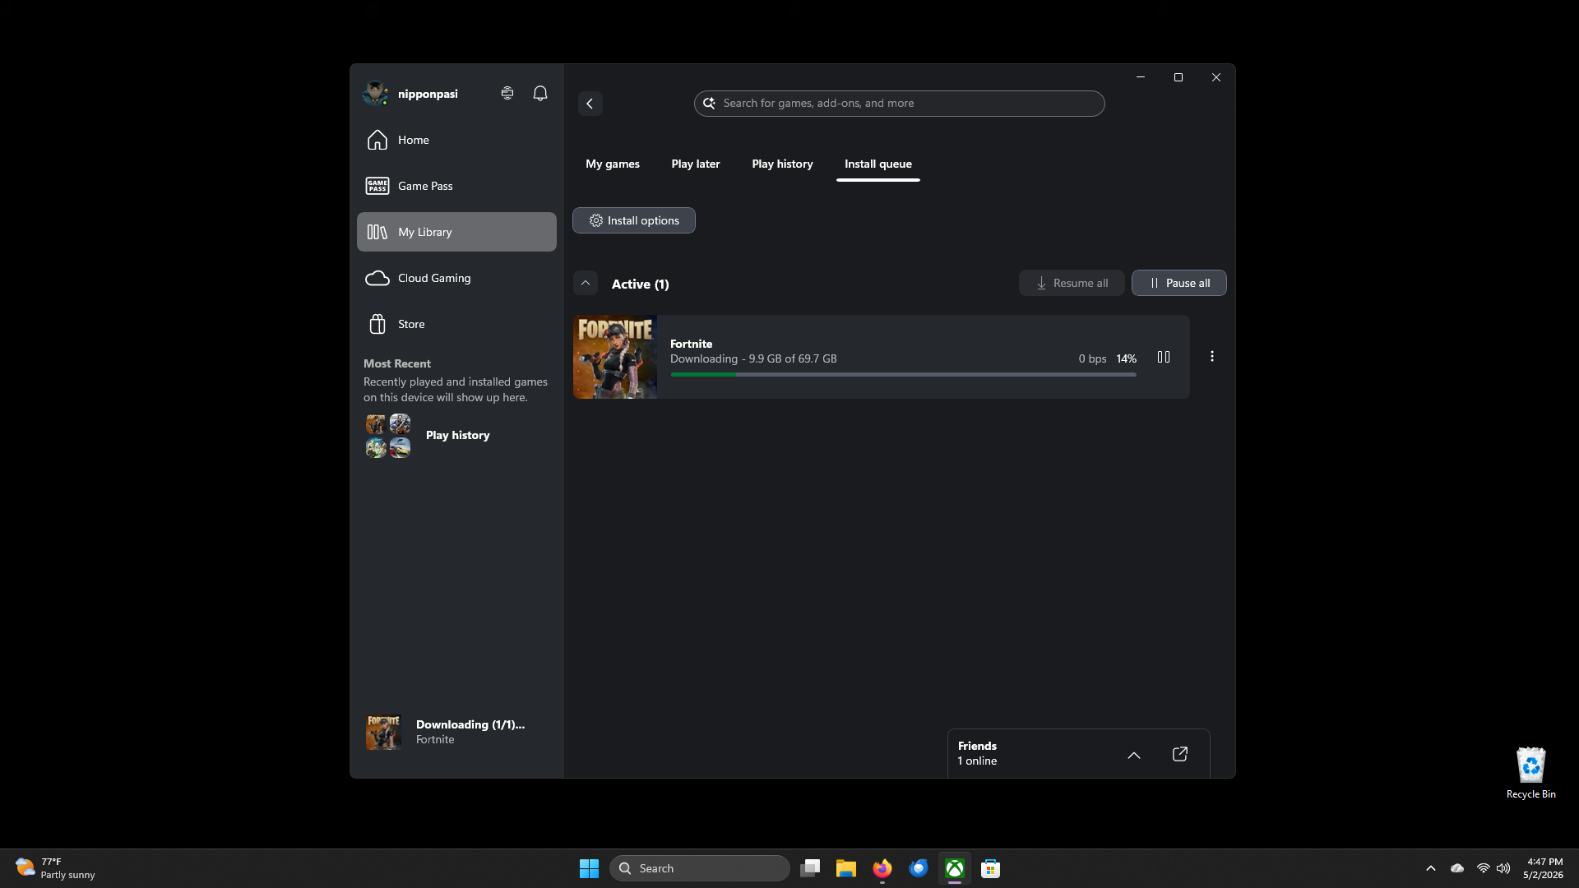Open the notifications bell

540,94
